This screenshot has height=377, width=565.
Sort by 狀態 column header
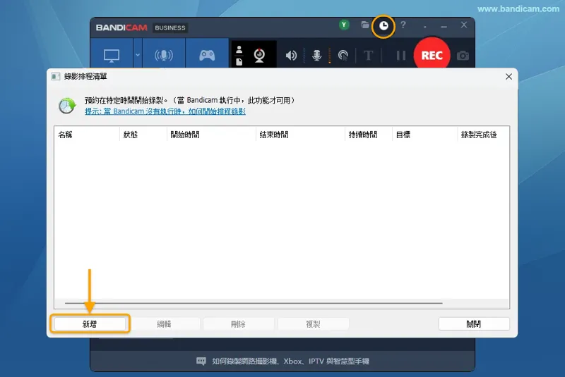point(143,135)
